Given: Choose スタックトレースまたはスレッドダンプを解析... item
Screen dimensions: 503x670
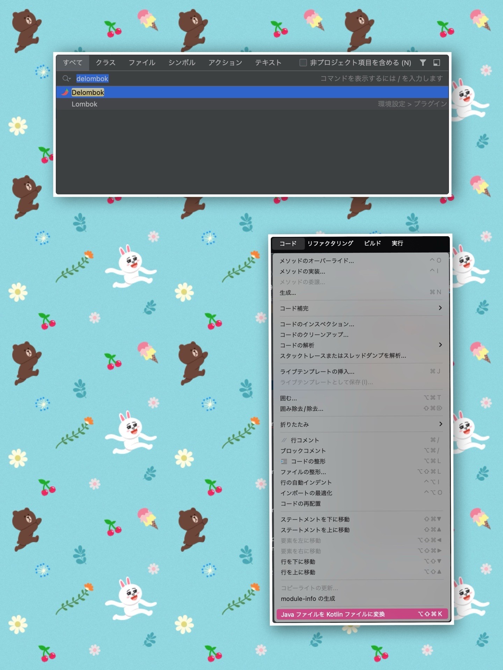Looking at the screenshot, I should [360, 356].
